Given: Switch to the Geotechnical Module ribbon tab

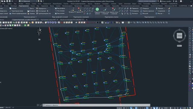Looking at the screenshot, I should pyautogui.click(x=157, y=6).
